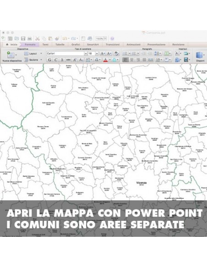Viewport: 207px width, 267px height.
Task: Click the clear formatting icon
Action: 116,53
